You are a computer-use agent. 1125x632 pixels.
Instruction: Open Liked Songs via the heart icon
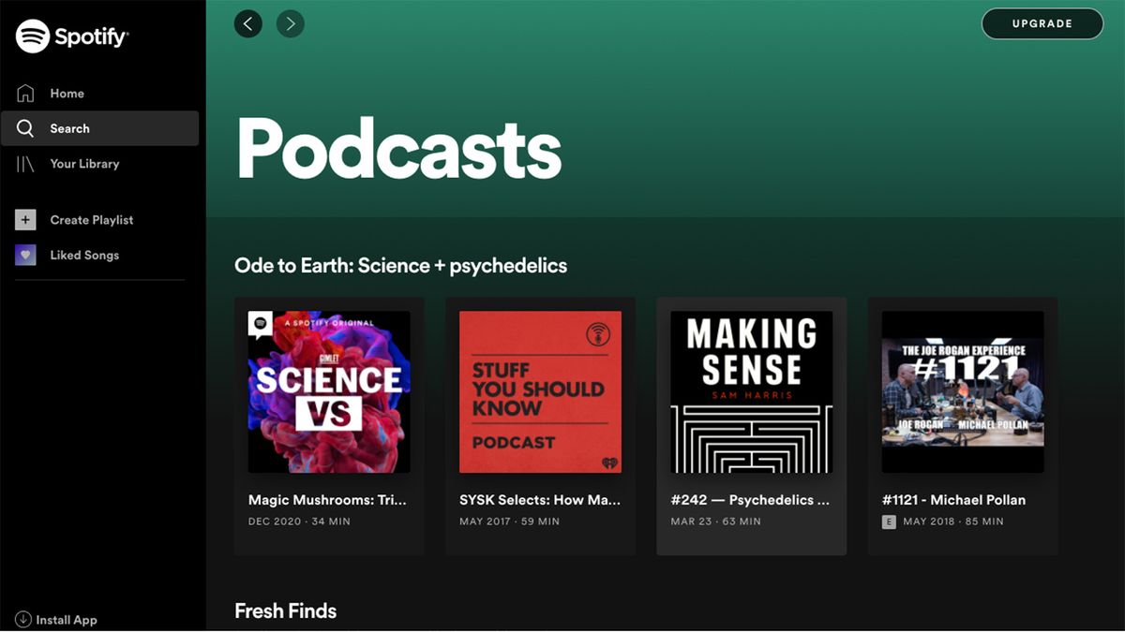[x=25, y=255]
